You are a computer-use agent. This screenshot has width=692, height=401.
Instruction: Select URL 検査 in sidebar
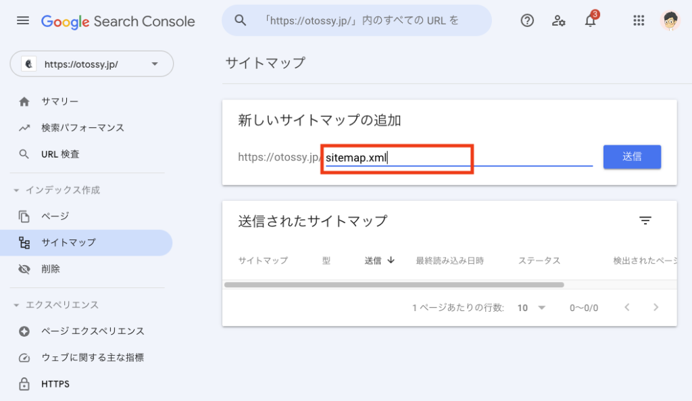(60, 154)
